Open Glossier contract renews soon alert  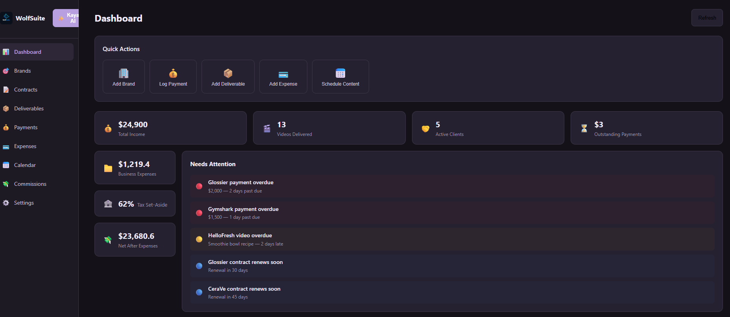coord(452,266)
